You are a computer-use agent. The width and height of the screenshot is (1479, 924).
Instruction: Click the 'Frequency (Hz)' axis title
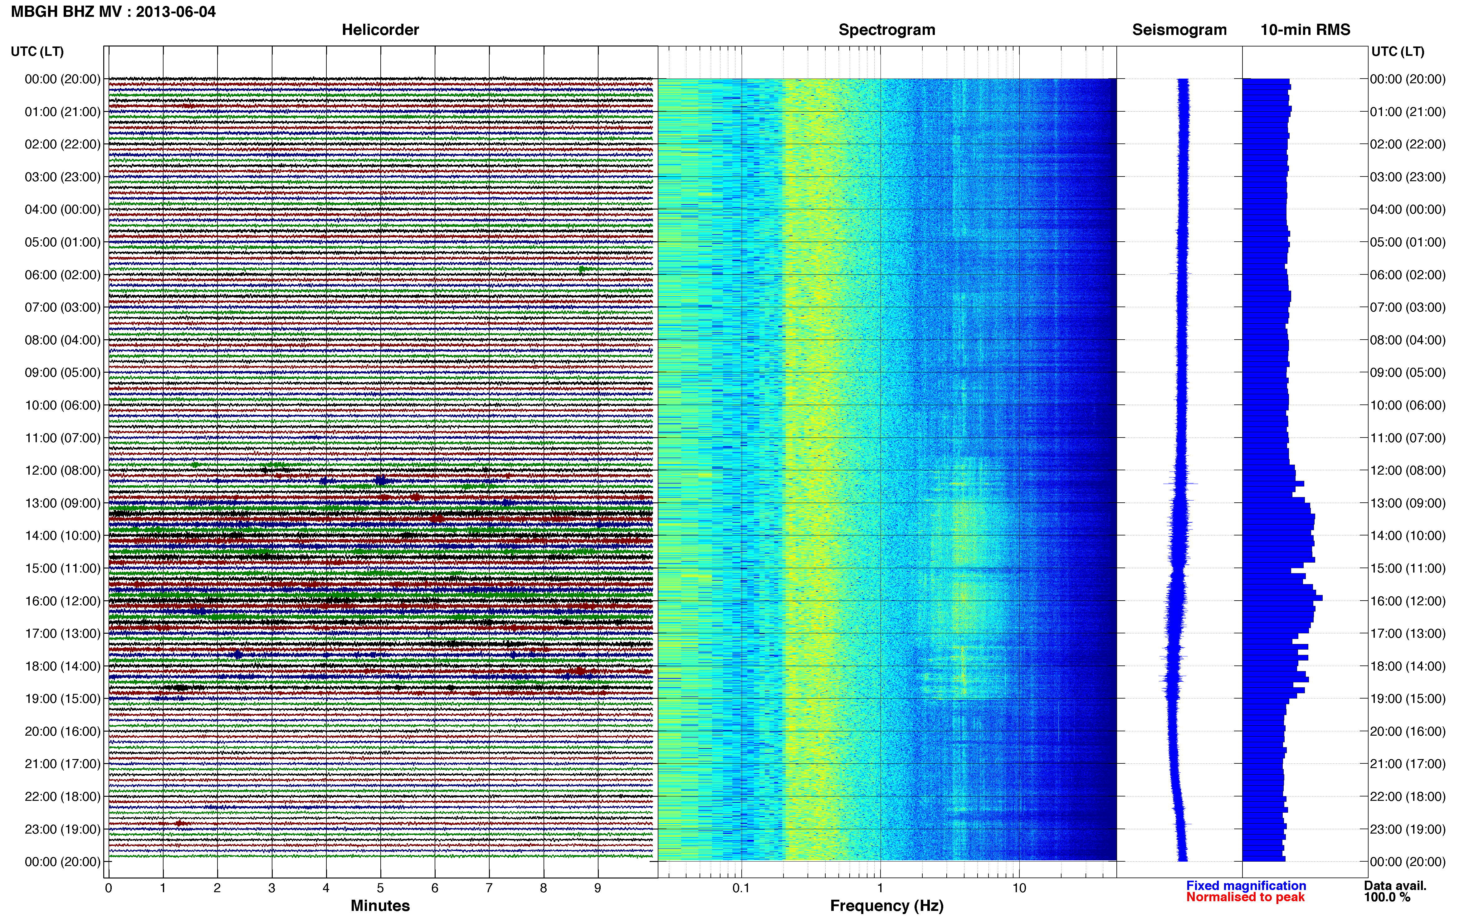886,906
